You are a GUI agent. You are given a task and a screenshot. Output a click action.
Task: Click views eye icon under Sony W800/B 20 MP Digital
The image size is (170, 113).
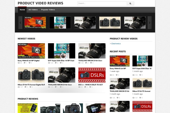coord(19,63)
